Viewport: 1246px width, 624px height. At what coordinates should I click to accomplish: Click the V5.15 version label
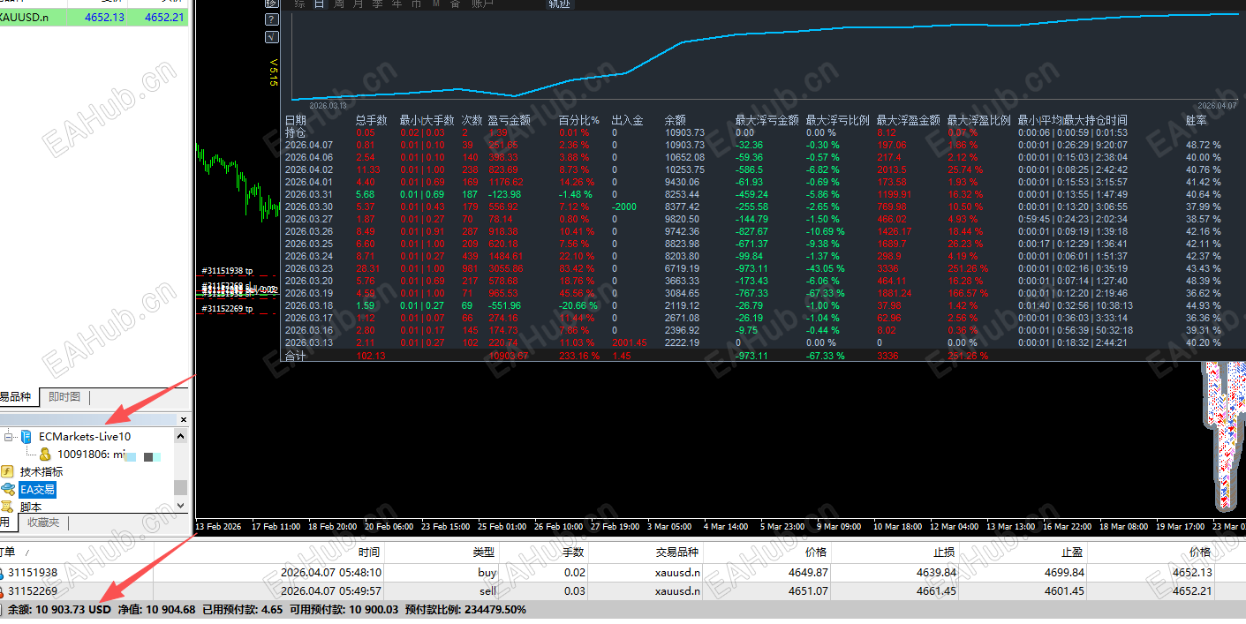273,73
